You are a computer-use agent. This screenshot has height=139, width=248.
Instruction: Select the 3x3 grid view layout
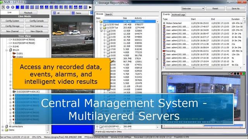(27, 7)
